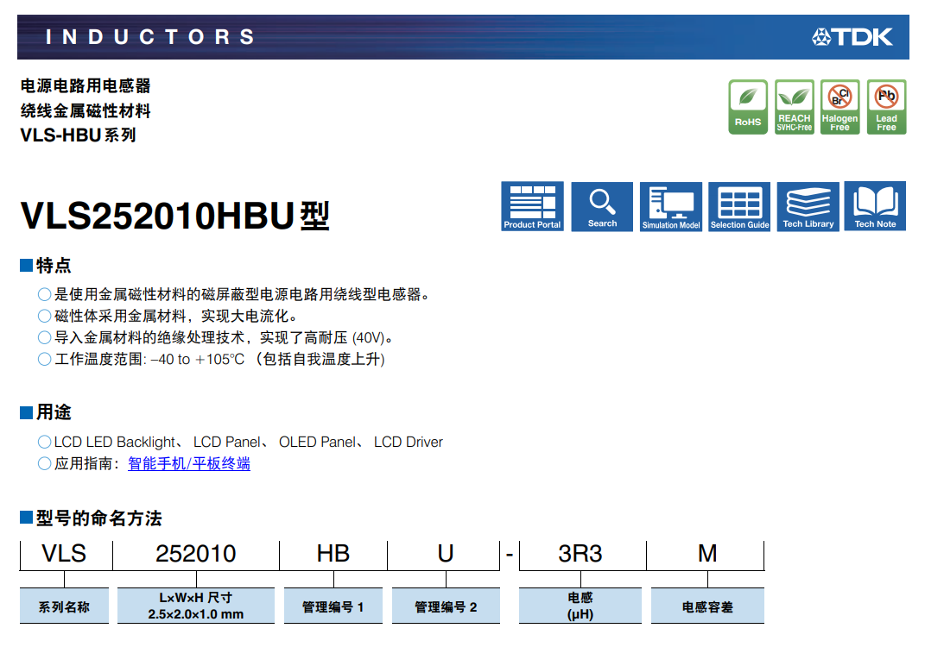
Task: Click the TDK logo in header
Action: [x=852, y=37]
